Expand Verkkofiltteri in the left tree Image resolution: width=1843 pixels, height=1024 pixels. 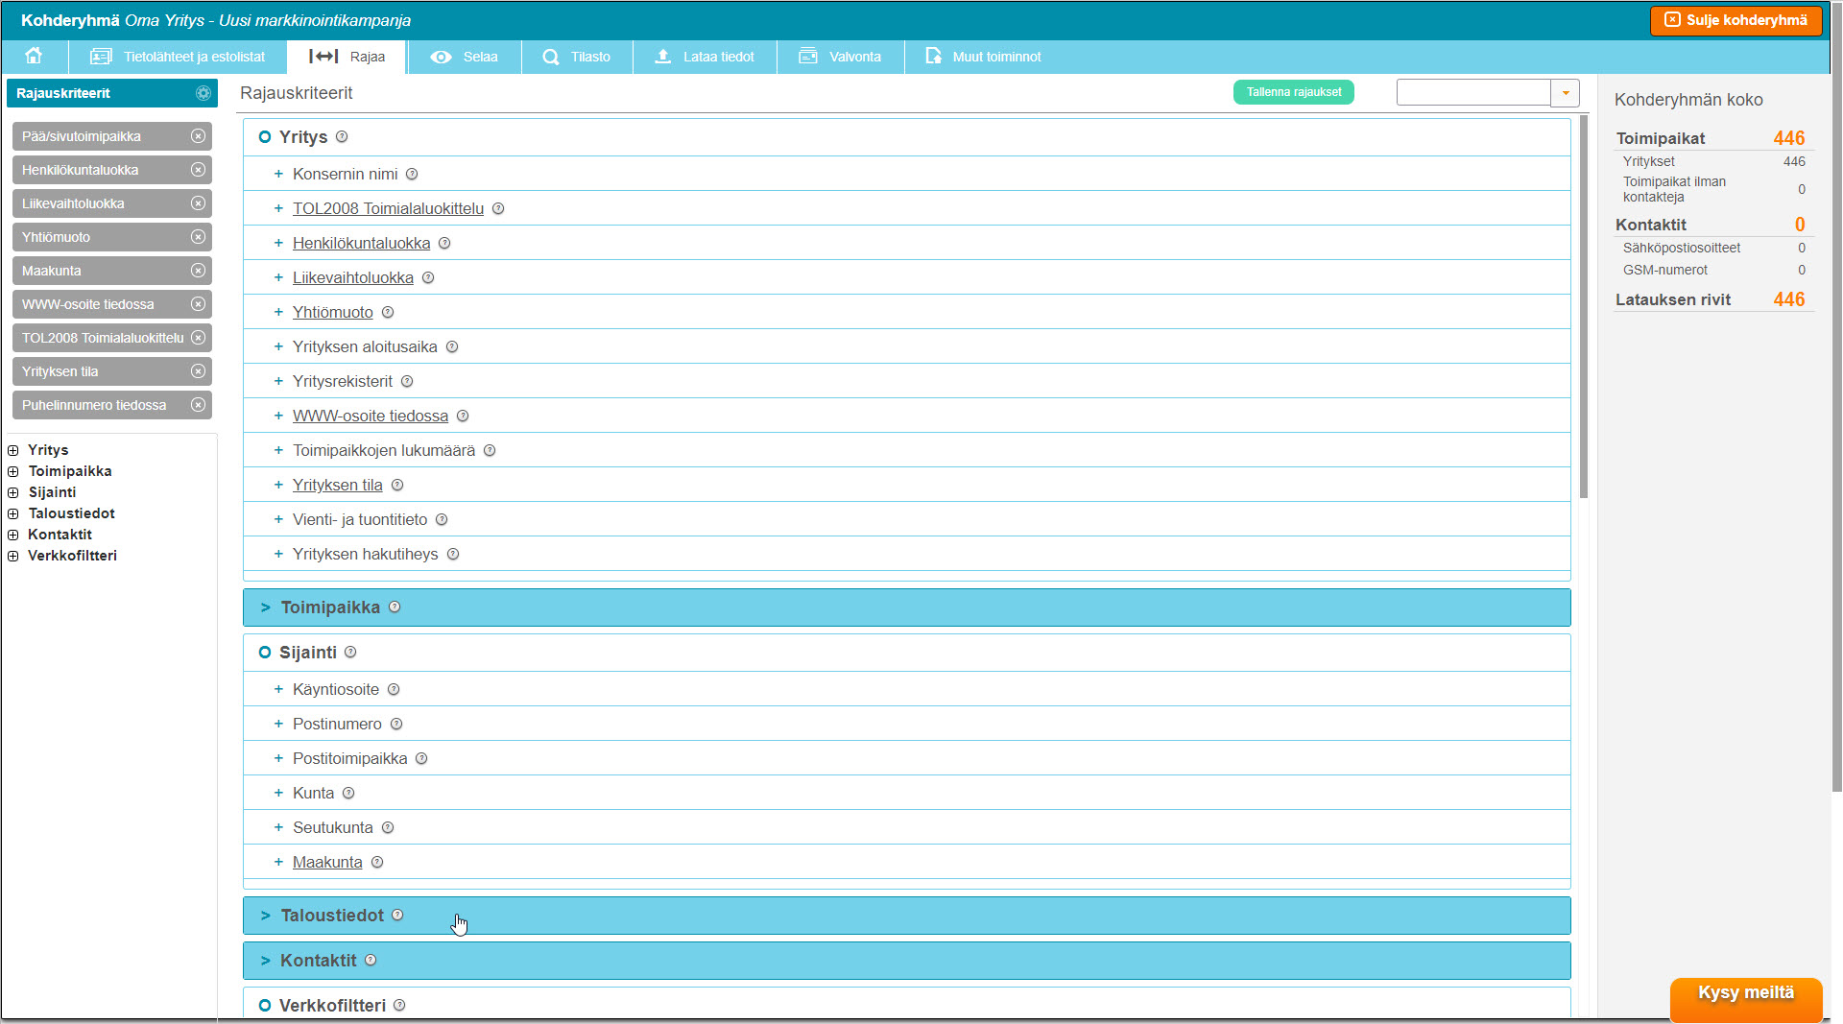(13, 556)
